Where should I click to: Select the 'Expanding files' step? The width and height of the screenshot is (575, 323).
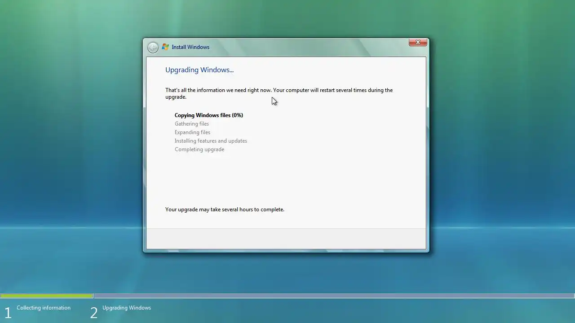[x=192, y=132]
